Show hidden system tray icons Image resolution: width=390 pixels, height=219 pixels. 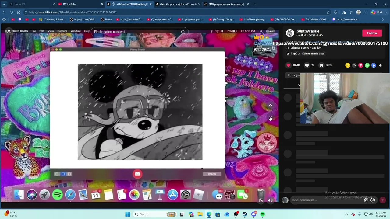coord(346,214)
